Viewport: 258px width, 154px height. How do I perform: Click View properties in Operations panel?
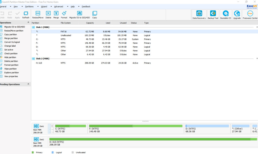(11, 76)
